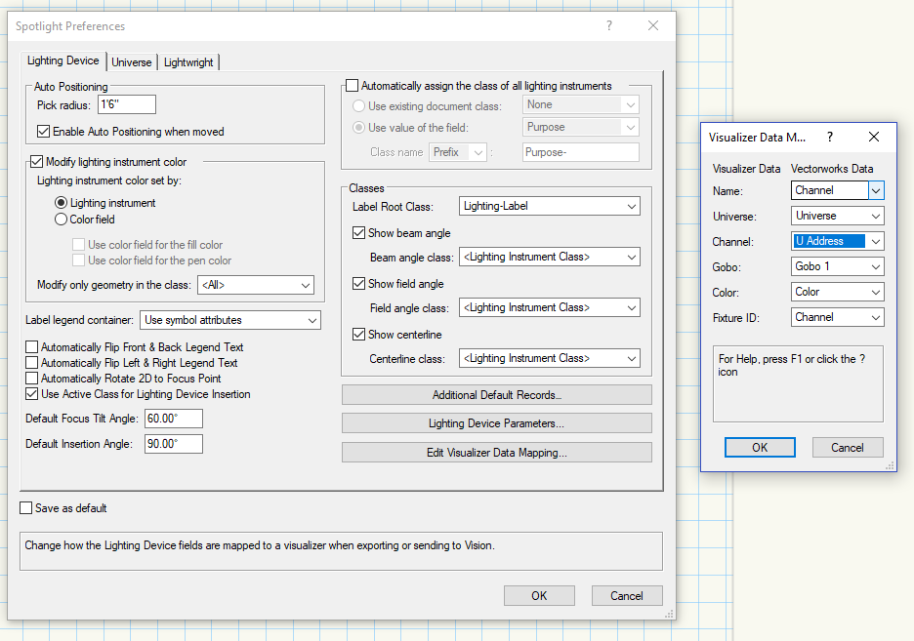Viewport: 914px width, 641px height.
Task: Click the Visualizer Data Mapping help icon
Action: tap(830, 138)
